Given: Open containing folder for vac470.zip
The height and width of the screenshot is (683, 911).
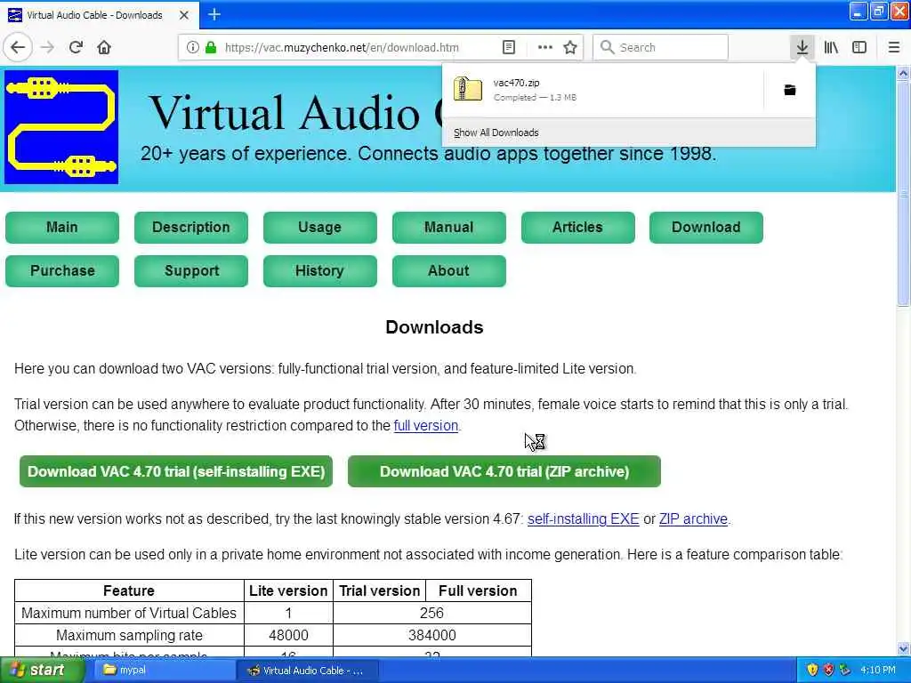Looking at the screenshot, I should (790, 90).
